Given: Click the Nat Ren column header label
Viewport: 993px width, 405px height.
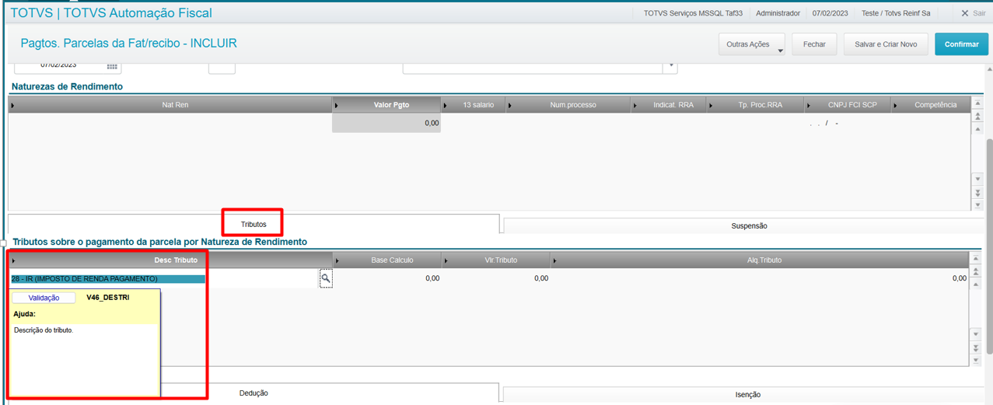Looking at the screenshot, I should (175, 105).
